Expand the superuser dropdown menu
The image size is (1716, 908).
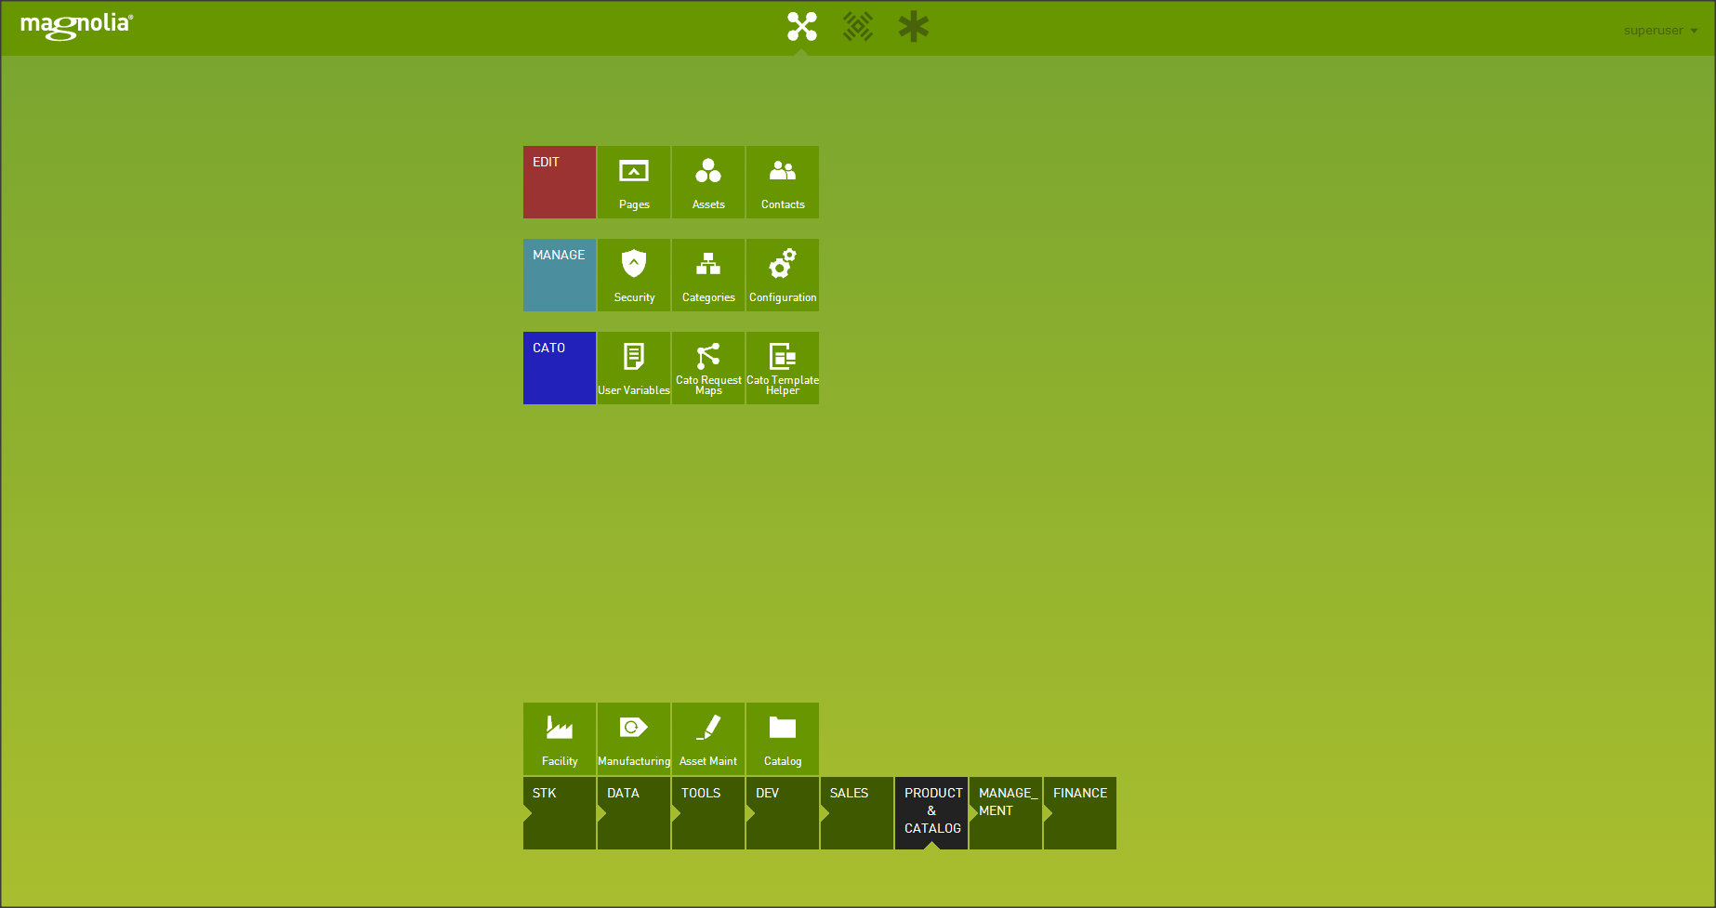pyautogui.click(x=1660, y=31)
